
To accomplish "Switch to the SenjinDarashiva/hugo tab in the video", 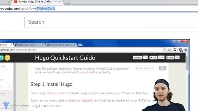I will point(61,45).
